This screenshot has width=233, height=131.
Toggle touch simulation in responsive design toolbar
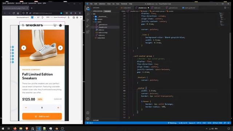pyautogui.click(x=69, y=17)
